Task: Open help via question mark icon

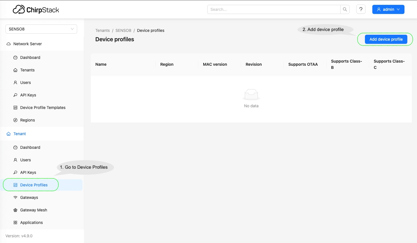Action: (x=361, y=9)
